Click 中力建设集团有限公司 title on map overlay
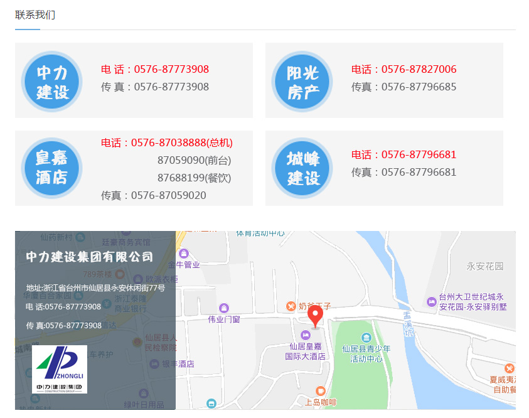 [x=89, y=257]
